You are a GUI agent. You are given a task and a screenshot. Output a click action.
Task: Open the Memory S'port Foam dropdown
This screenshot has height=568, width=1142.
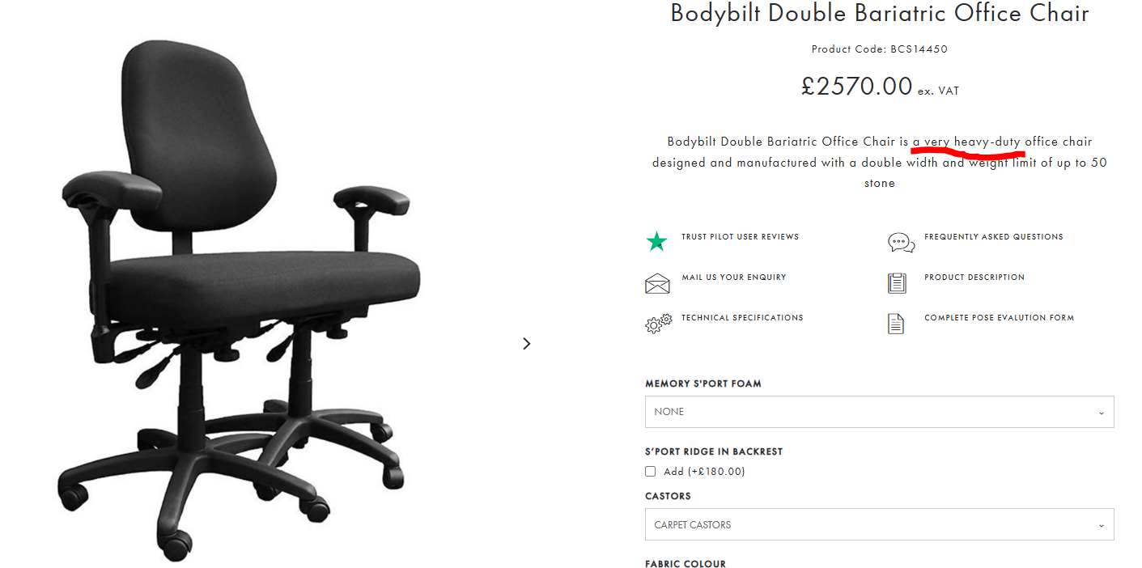(879, 412)
